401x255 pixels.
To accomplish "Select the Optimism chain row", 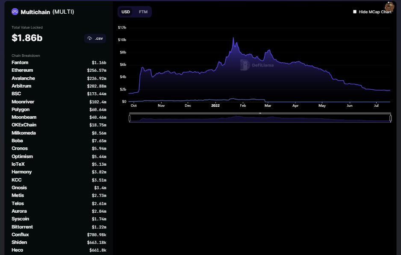I will [59, 156].
